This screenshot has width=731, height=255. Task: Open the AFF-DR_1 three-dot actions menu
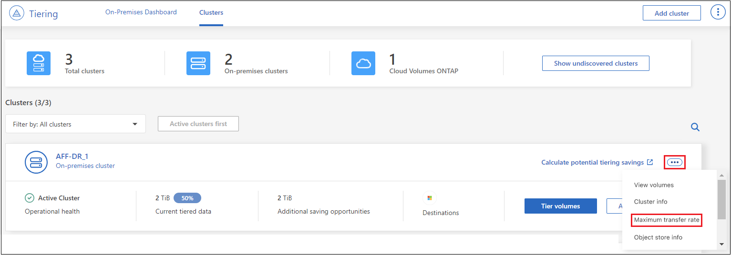(674, 162)
